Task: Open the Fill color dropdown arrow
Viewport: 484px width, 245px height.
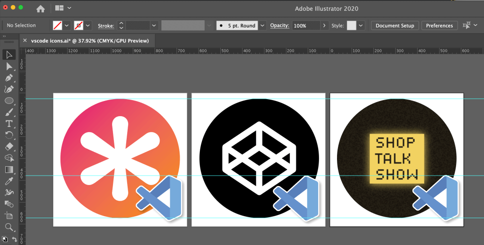Action: [x=67, y=25]
